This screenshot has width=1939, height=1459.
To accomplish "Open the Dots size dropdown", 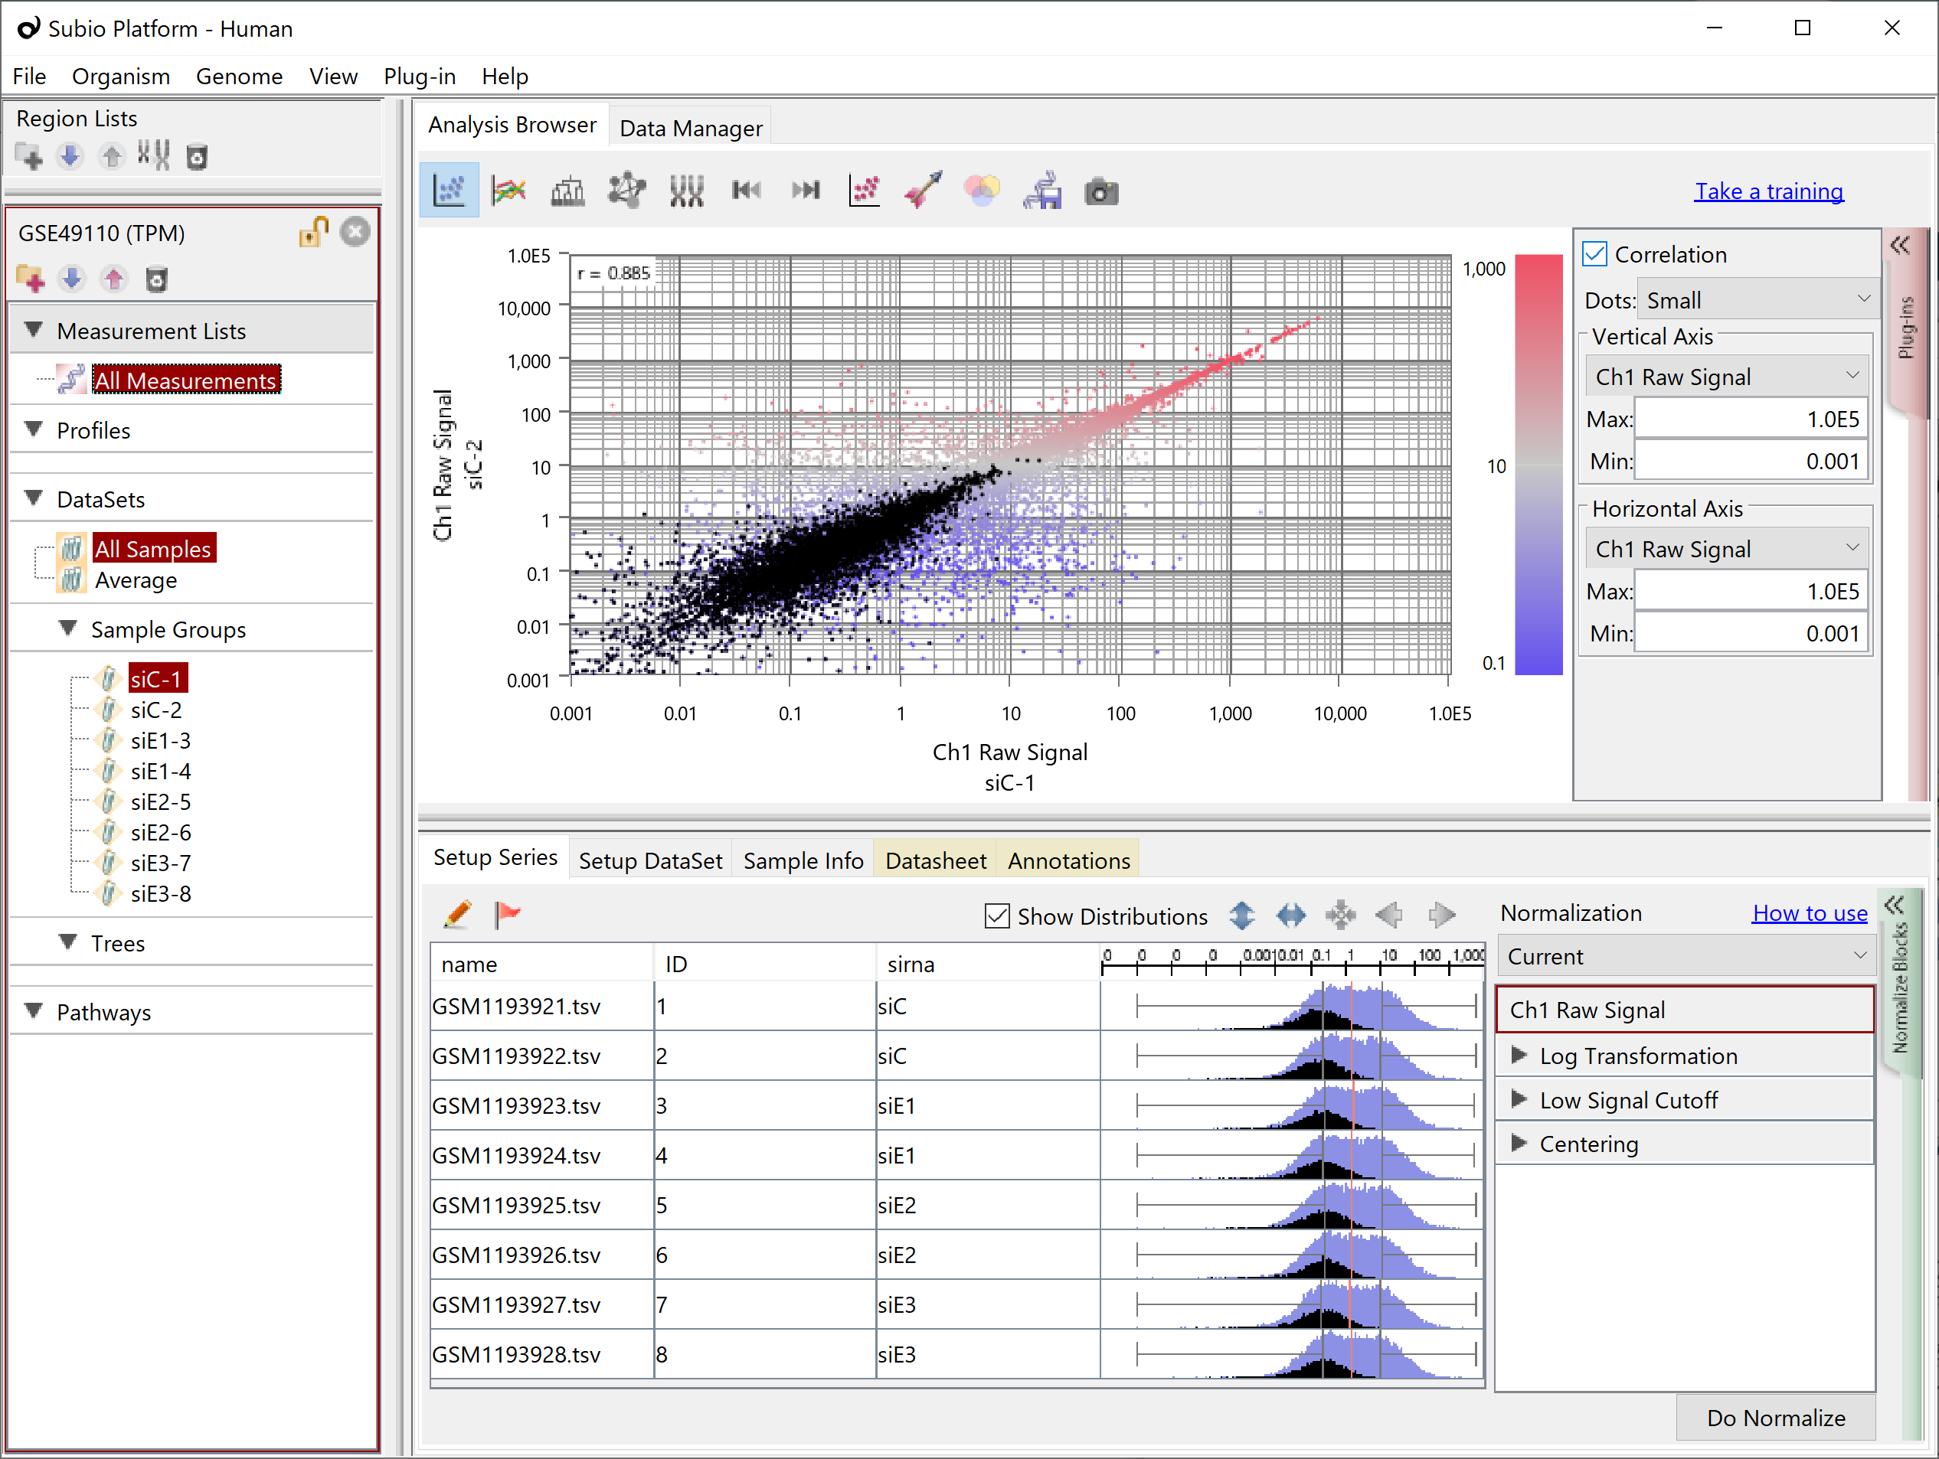I will 1758,300.
